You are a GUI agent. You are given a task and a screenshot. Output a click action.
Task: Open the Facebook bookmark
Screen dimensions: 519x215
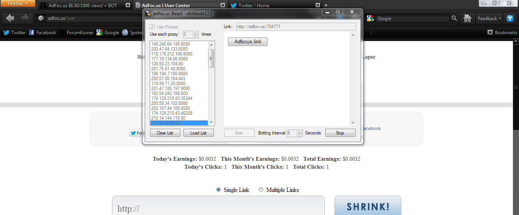42,33
